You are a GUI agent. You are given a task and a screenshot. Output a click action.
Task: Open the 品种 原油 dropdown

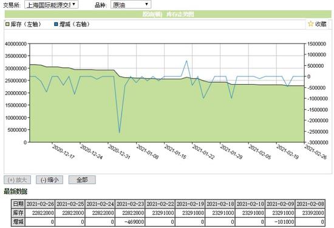pyautogui.click(x=131, y=5)
